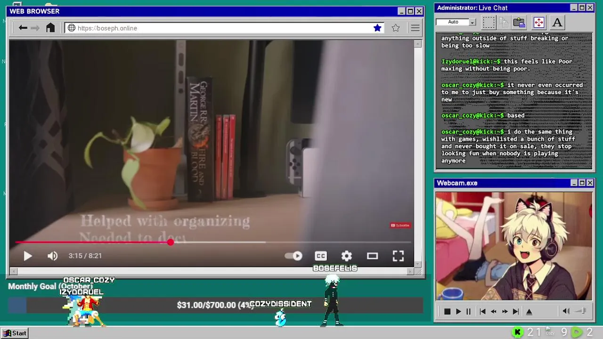The width and height of the screenshot is (603, 339).
Task: Click the Webcam.exe rewind button
Action: tap(493, 311)
